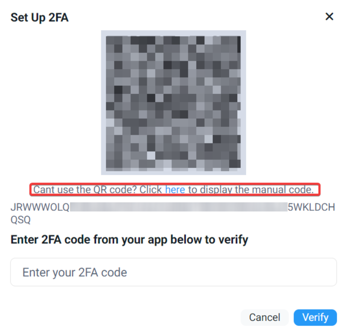Click the "Cant use the QR code?" text
The image size is (344, 335).
pyautogui.click(x=85, y=190)
